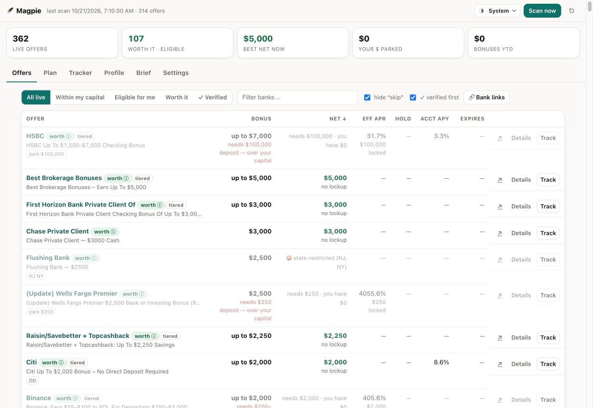Open Details for First Horizon Bank
The height and width of the screenshot is (408, 593).
coord(521,207)
